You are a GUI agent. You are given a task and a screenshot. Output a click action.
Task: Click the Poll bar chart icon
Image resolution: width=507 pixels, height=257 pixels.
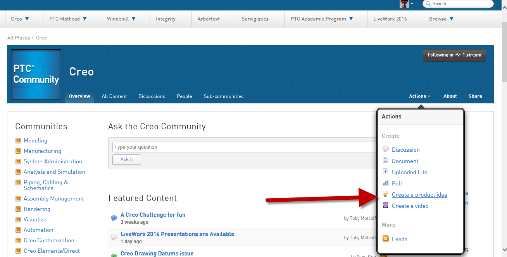pos(385,183)
